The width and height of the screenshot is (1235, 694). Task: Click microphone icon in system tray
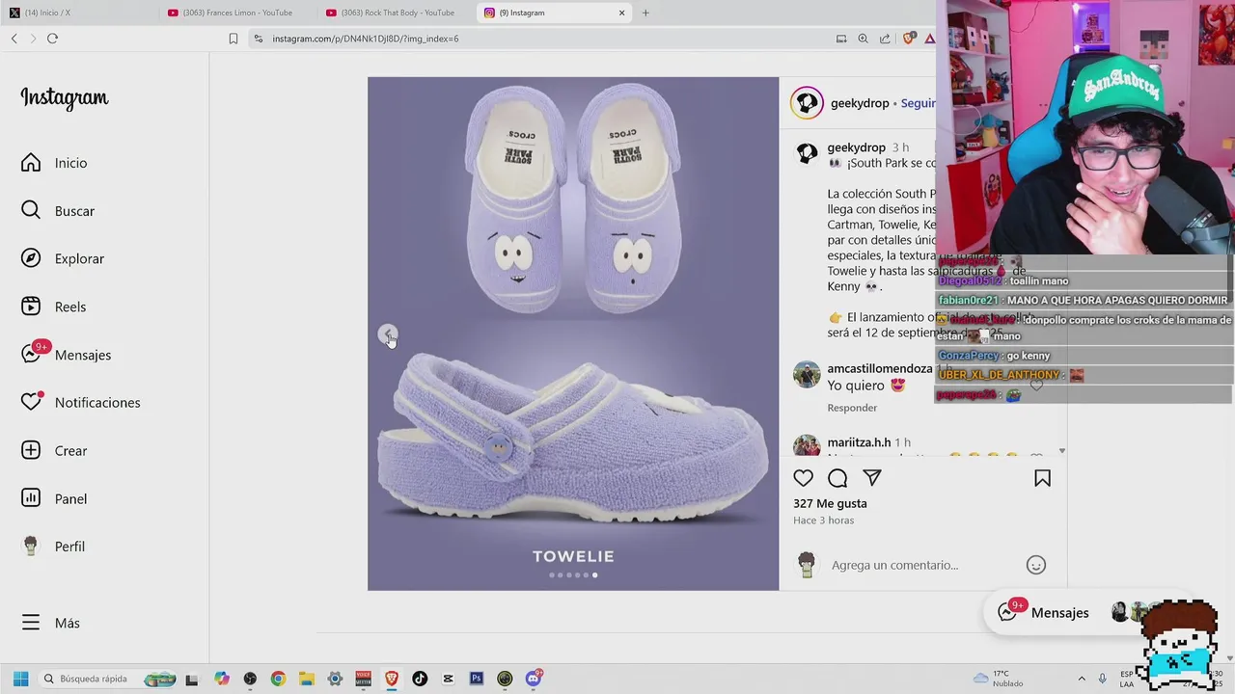(1102, 679)
